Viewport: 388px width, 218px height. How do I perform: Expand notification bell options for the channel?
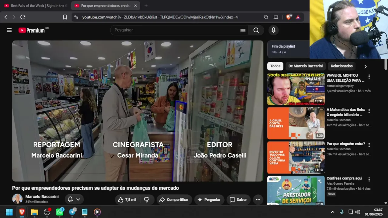point(74,200)
